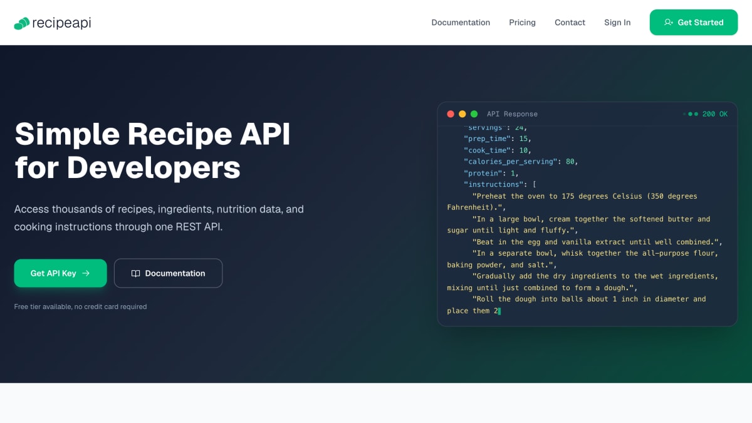
Task: Click the "calories_per_serving": 80 line
Action: [x=521, y=162]
